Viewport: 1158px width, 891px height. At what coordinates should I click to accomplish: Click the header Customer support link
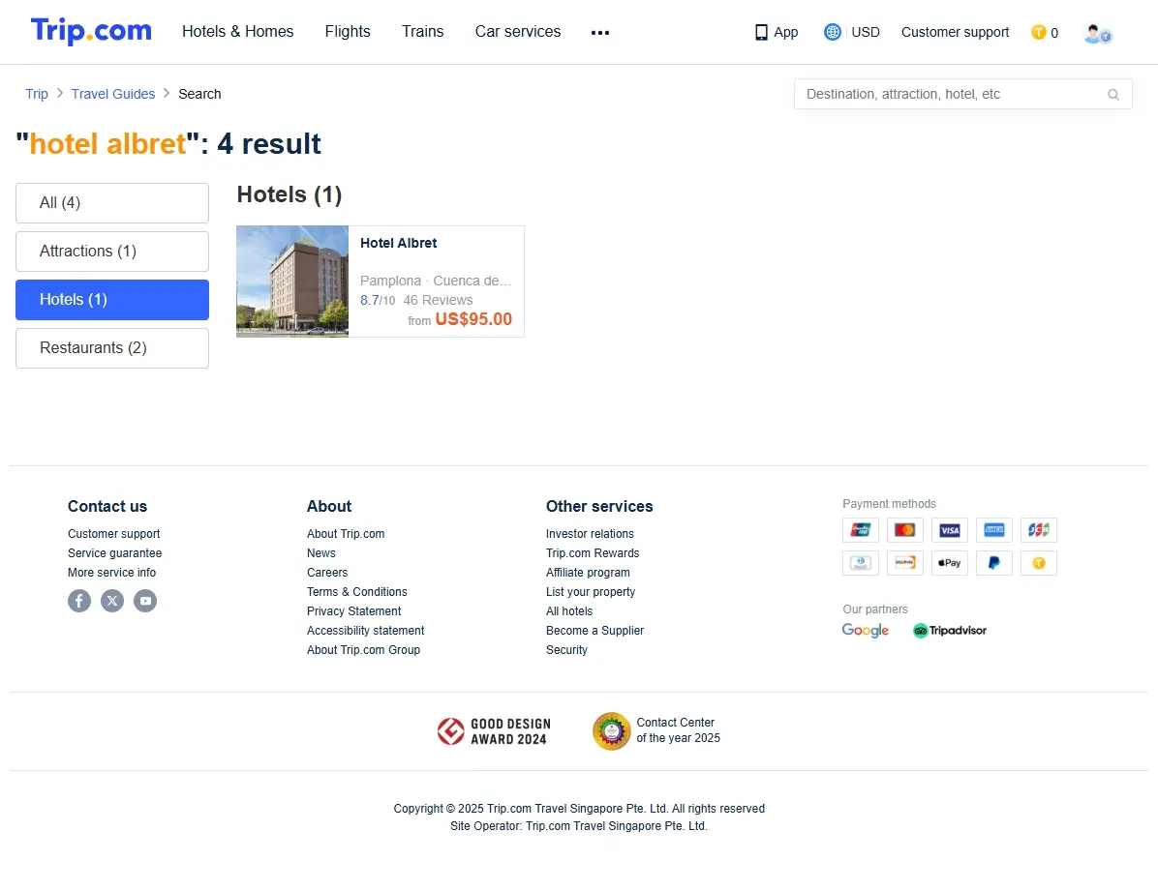coord(955,33)
